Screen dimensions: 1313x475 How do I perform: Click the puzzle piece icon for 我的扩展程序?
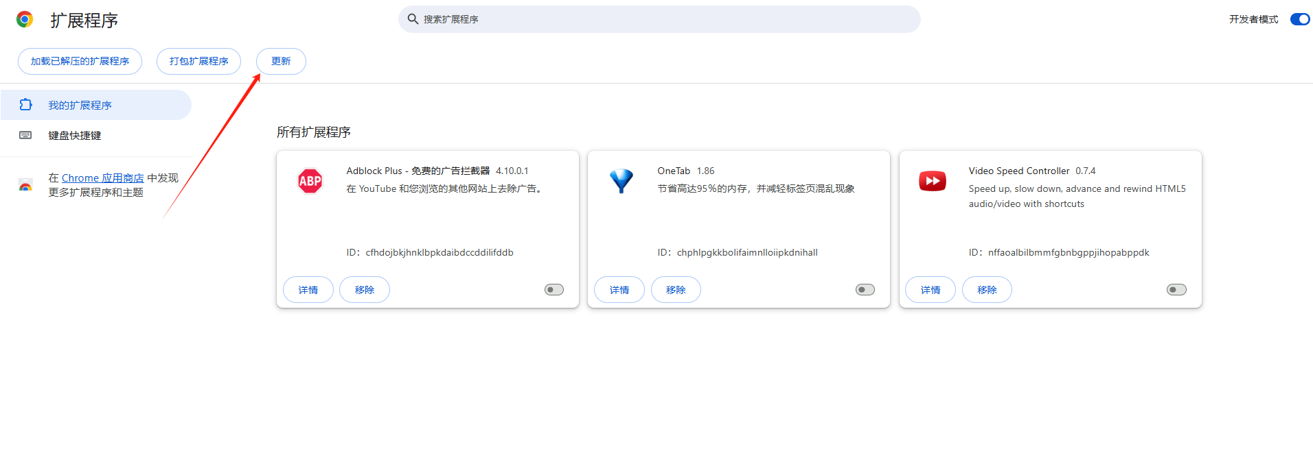25,105
